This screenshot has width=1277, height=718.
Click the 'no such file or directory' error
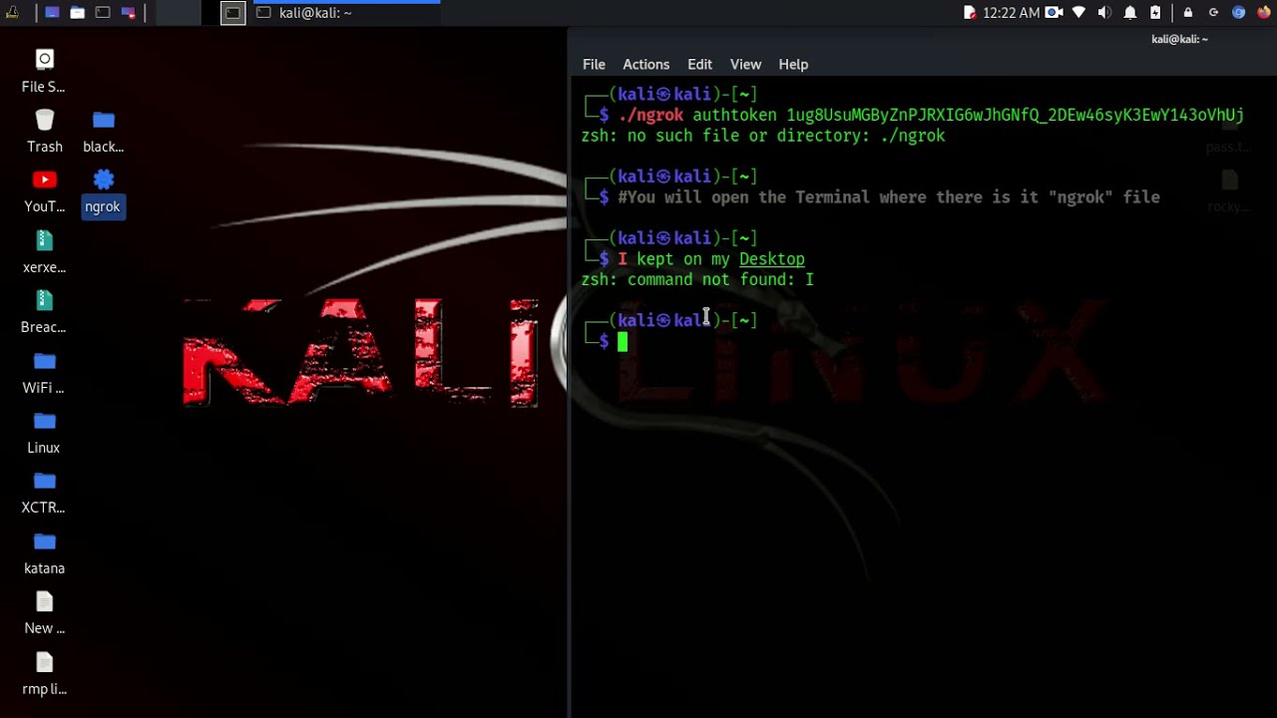pos(763,136)
